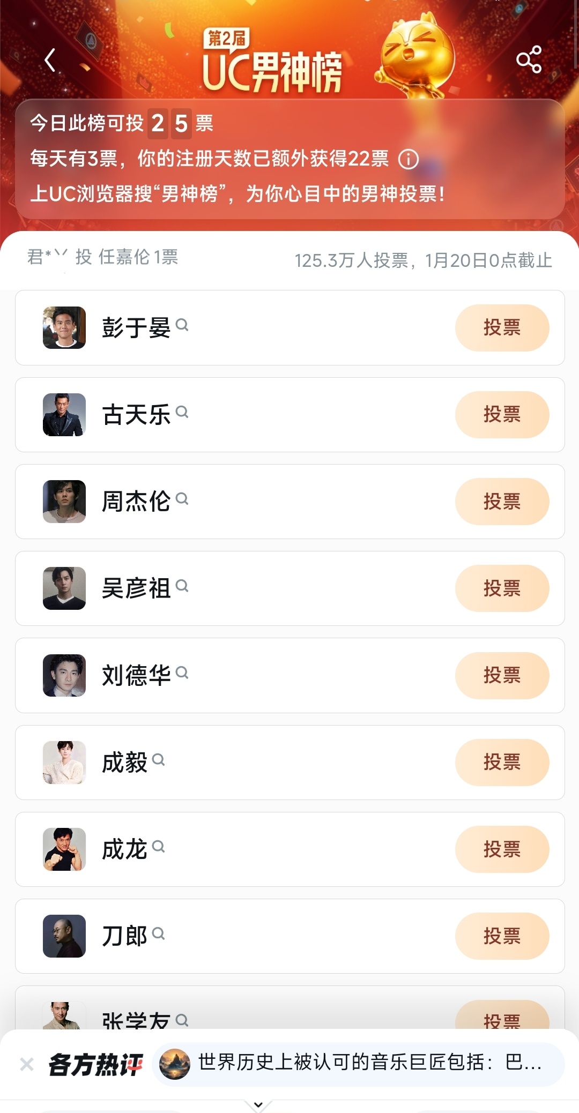
Task: Open the share icon
Action: coord(529,59)
